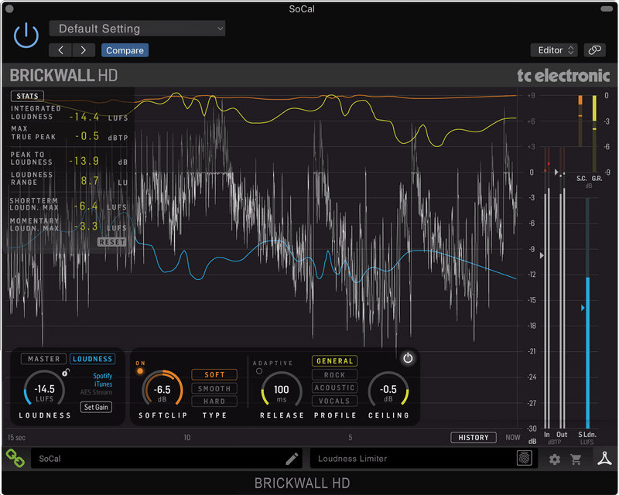
Task: Toggle the Soft Clip ON indicator
Action: pyautogui.click(x=140, y=371)
